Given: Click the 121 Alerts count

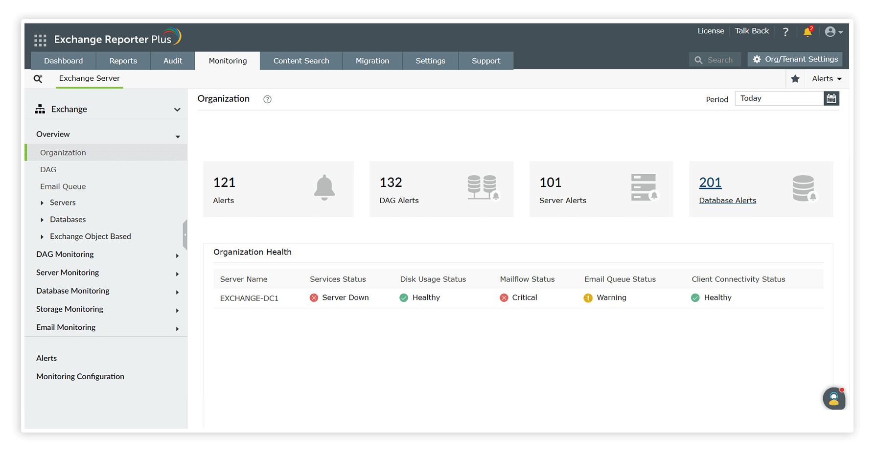Looking at the screenshot, I should click(224, 183).
